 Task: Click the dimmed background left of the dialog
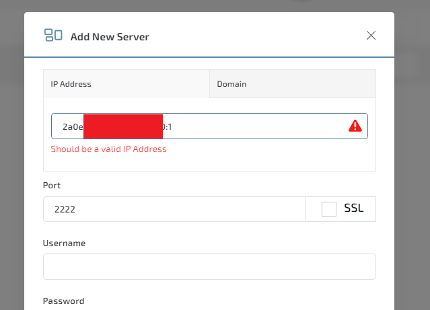coord(11,168)
